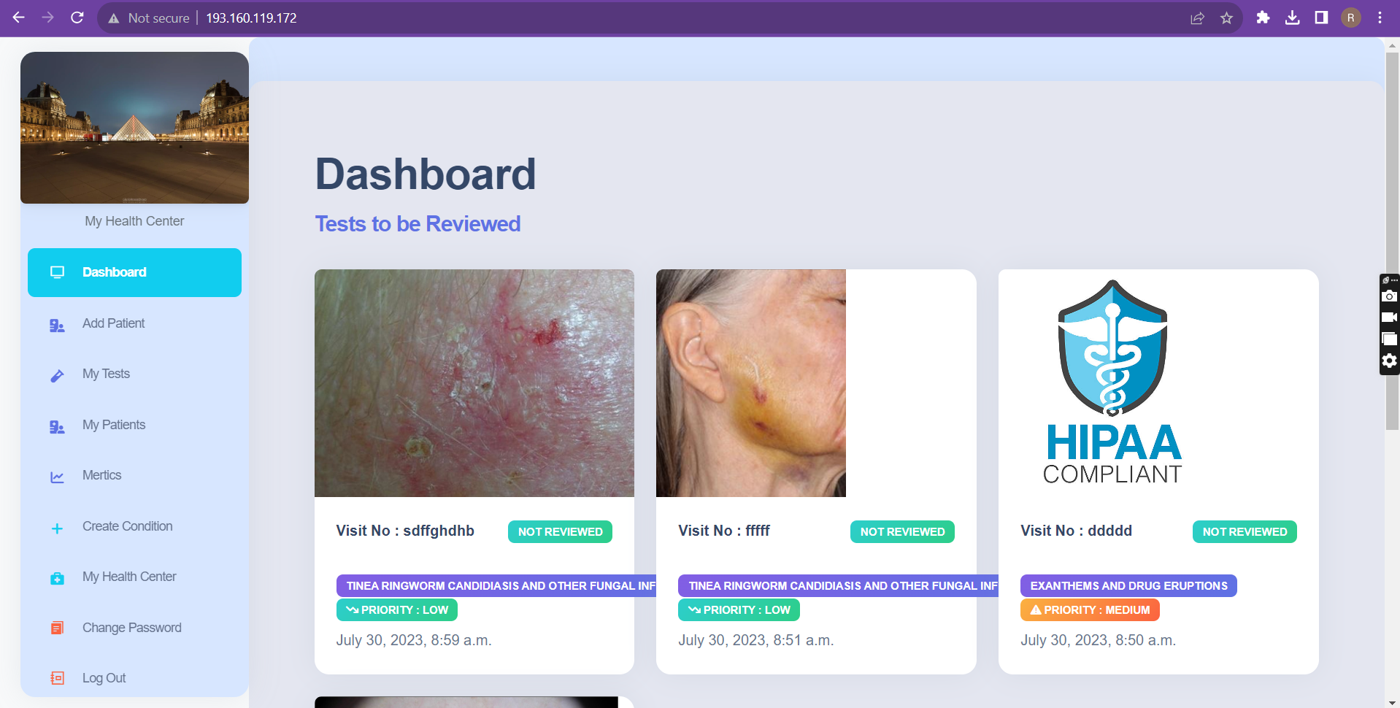Expand PRIORITY : LOW tag on visit fffff
Image resolution: width=1400 pixels, height=708 pixels.
coord(738,609)
